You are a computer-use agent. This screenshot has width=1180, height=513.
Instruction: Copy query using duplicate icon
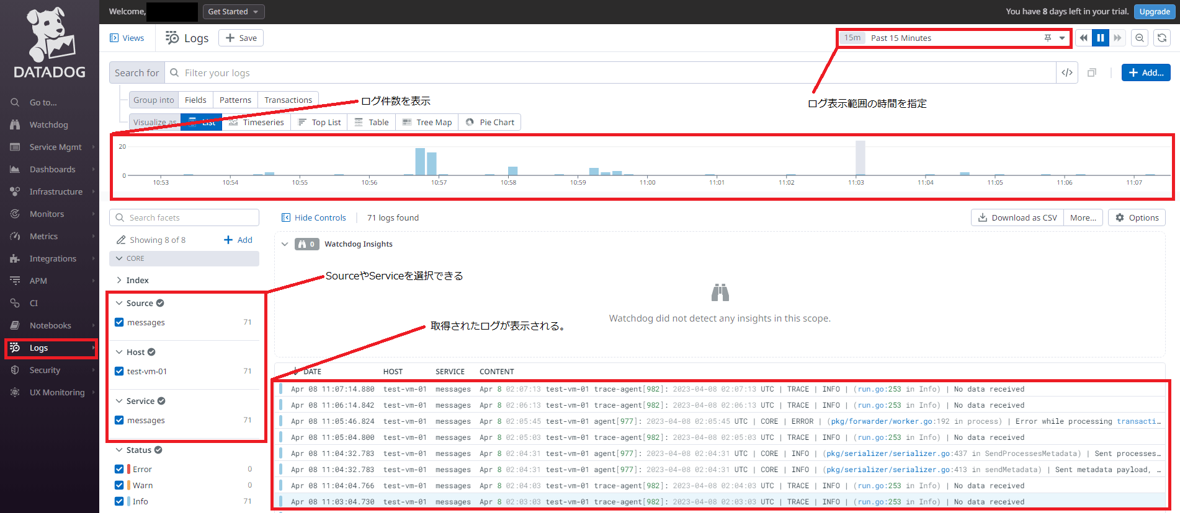click(1092, 72)
